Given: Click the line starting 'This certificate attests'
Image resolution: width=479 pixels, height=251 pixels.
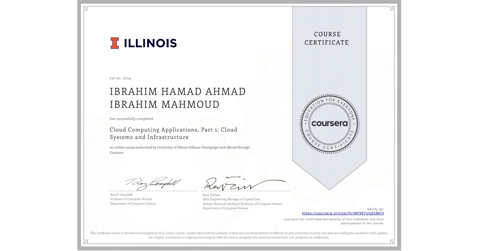Looking at the screenshot, I should pos(239,233).
